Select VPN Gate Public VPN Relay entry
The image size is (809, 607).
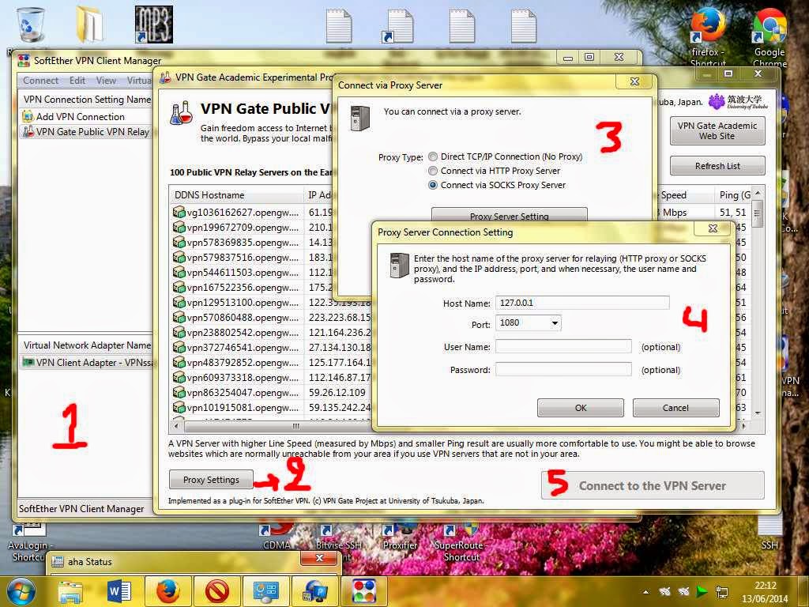pyautogui.click(x=85, y=132)
